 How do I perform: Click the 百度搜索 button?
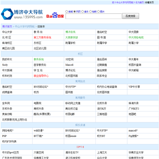pos(130,16)
